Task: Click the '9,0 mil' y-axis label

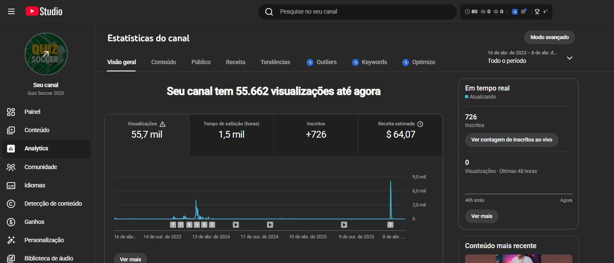Action: coord(419,177)
